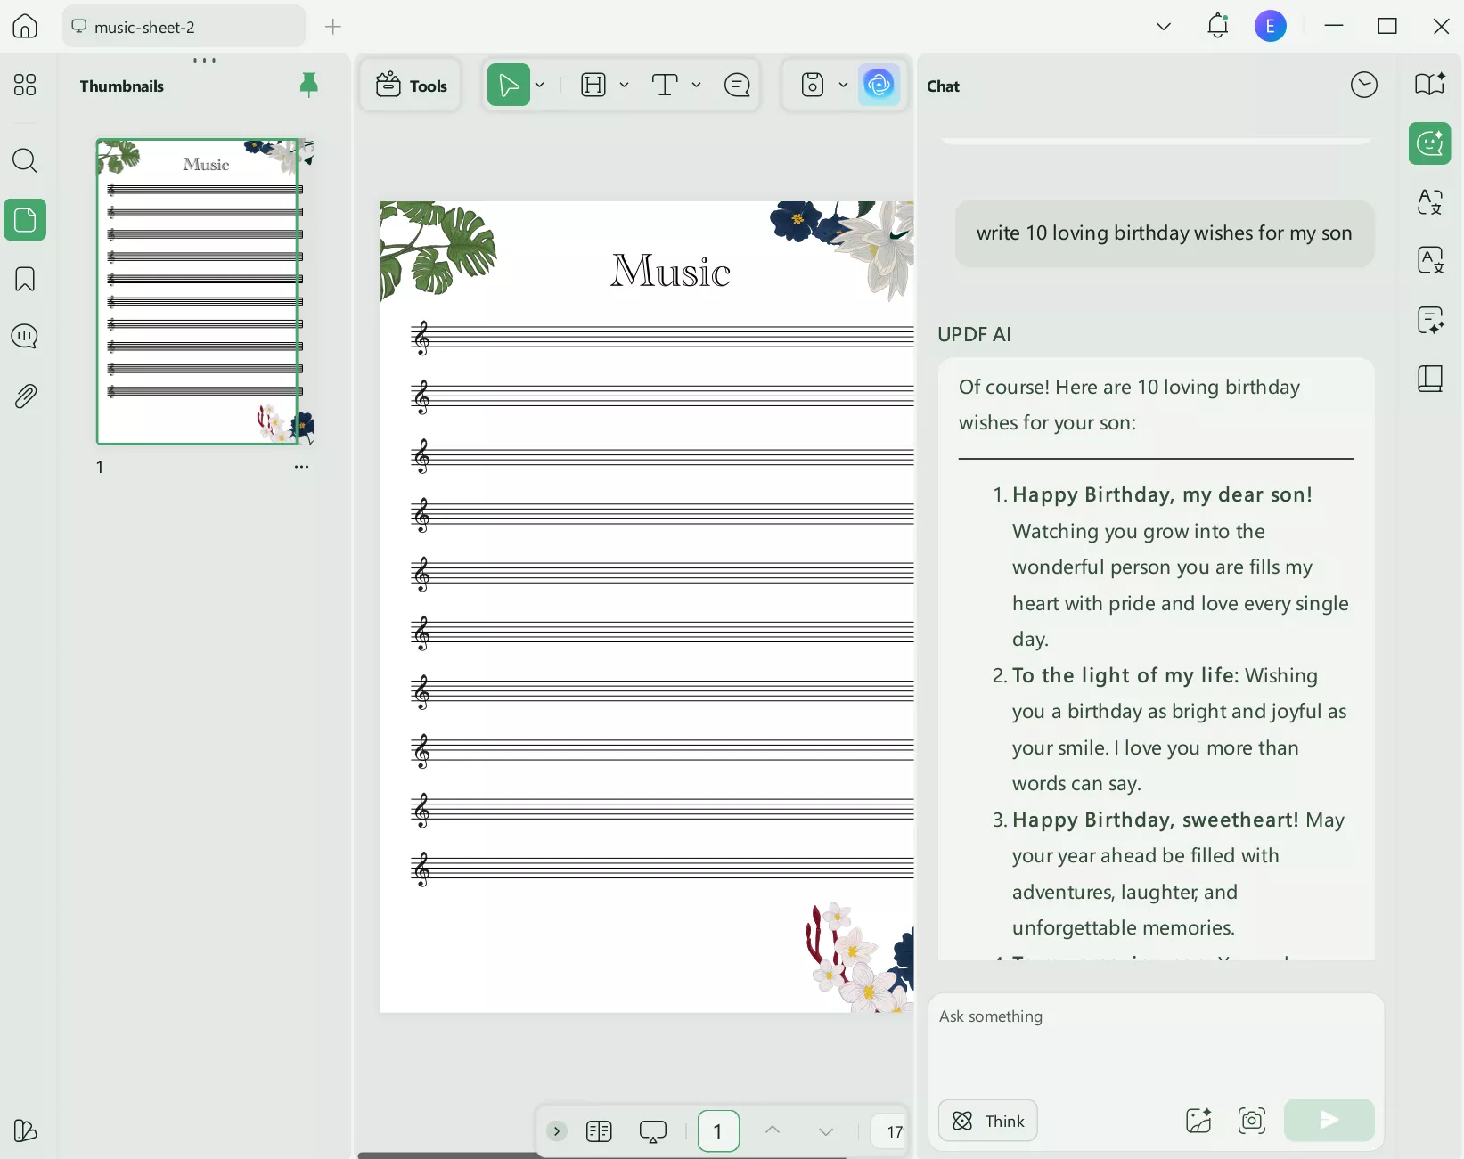The image size is (1464, 1159).
Task: Open the AI translate icon
Action: pyautogui.click(x=1430, y=202)
